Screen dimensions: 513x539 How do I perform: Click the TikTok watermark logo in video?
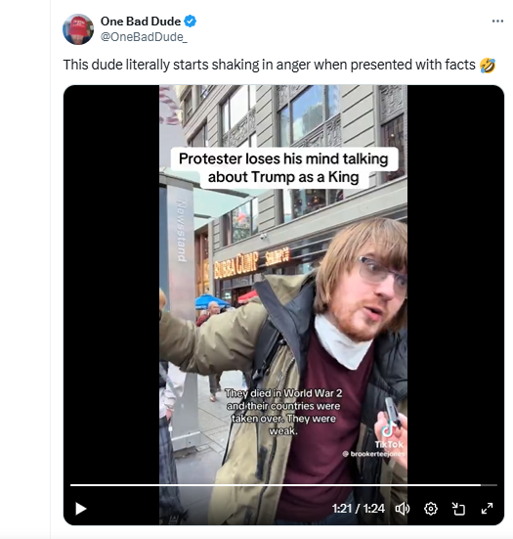(x=389, y=436)
